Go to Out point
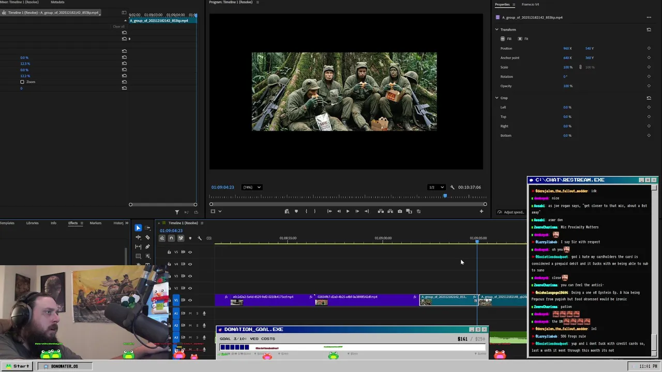The height and width of the screenshot is (372, 662). [367, 211]
